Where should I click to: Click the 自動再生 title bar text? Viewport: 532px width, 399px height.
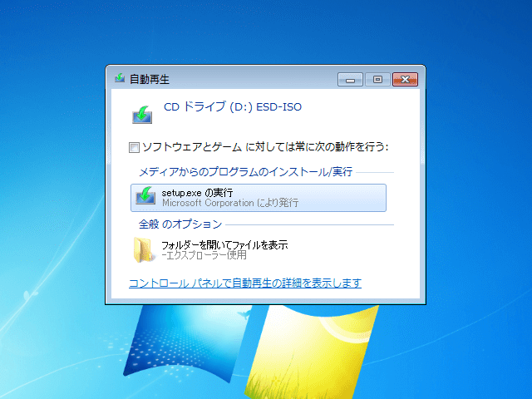[150, 80]
